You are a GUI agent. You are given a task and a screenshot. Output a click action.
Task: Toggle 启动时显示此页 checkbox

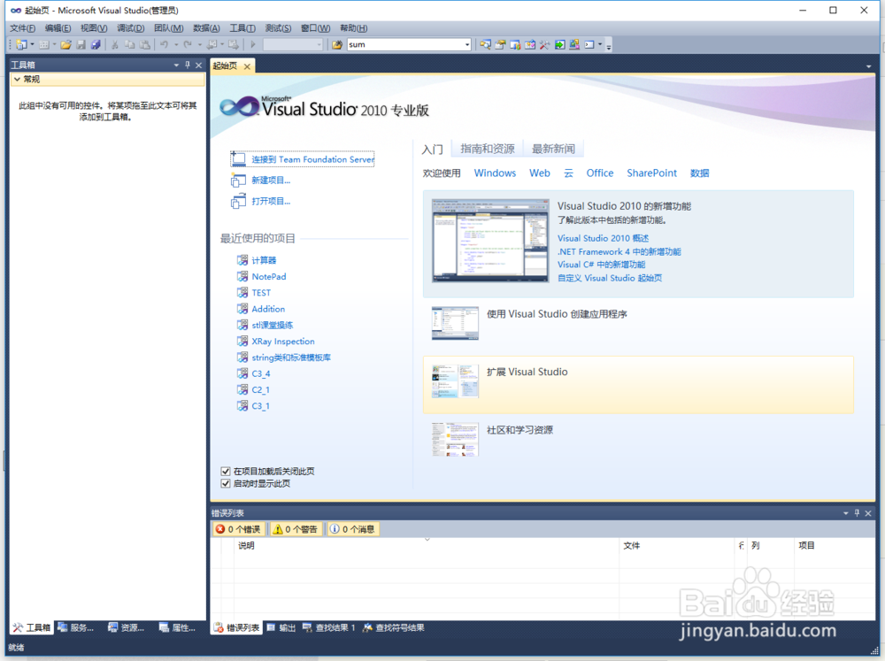(x=226, y=484)
